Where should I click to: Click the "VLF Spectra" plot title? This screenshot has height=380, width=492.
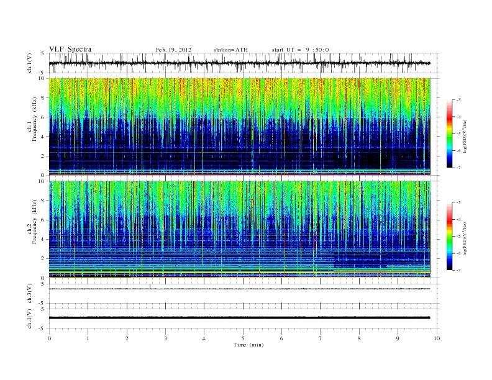coord(70,49)
